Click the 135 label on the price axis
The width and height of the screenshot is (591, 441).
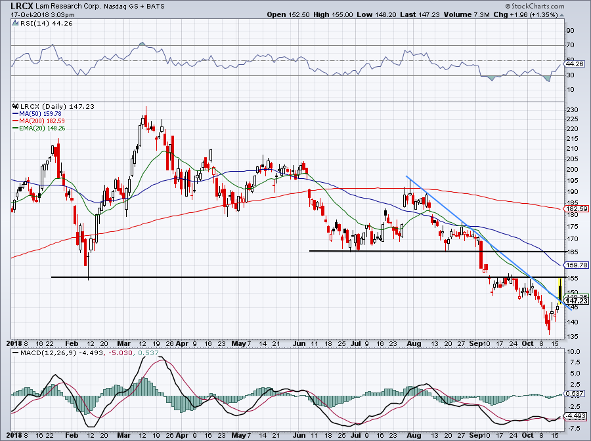coord(573,336)
